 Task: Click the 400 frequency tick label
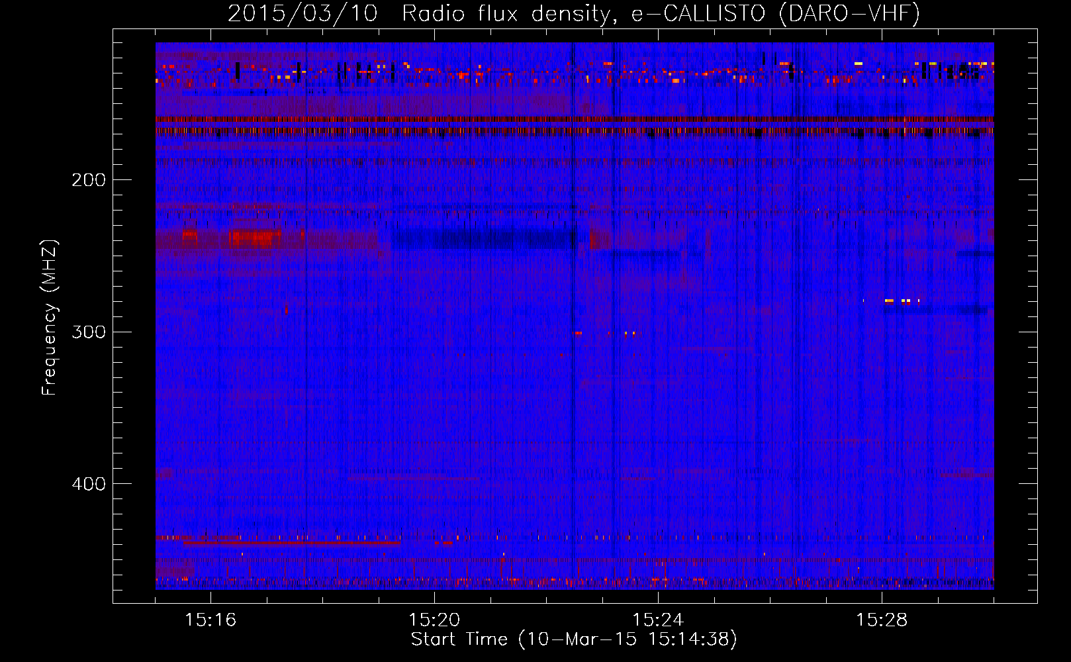tap(89, 484)
